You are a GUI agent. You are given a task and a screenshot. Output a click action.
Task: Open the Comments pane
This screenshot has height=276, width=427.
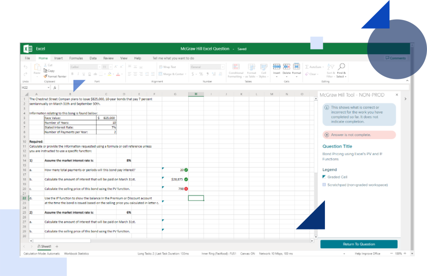pyautogui.click(x=396, y=58)
